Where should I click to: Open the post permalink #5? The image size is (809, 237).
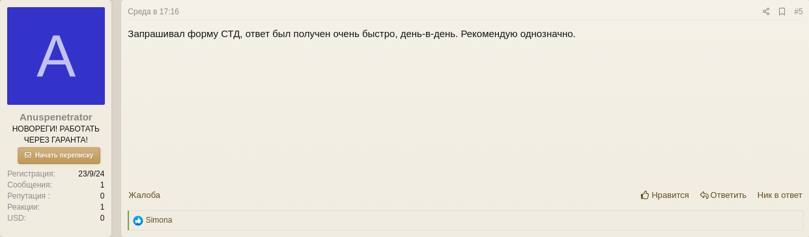[x=798, y=12]
